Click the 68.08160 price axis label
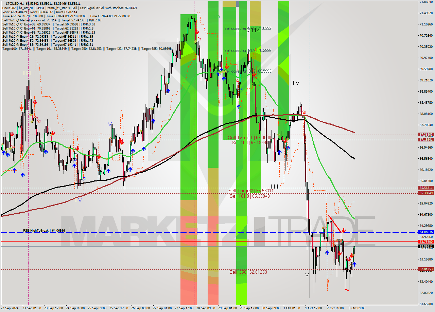 [x=426, y=114]
